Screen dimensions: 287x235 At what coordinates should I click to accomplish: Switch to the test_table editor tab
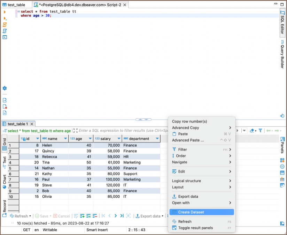(16, 5)
